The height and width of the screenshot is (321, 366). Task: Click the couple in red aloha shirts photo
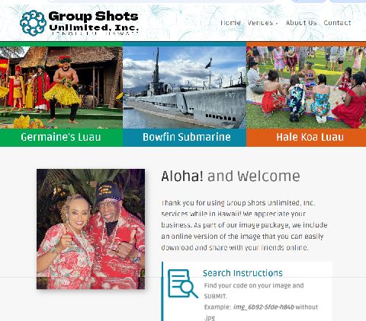click(91, 229)
